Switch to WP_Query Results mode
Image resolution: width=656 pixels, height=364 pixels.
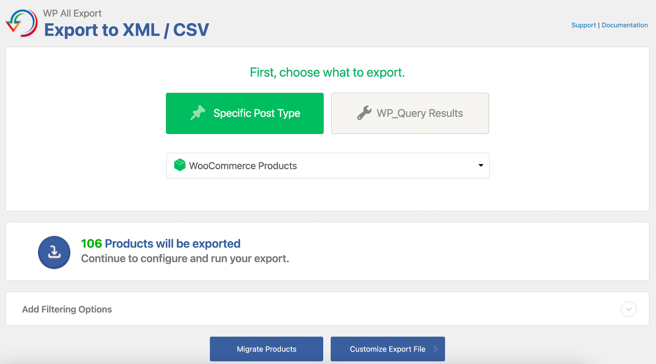coord(410,113)
